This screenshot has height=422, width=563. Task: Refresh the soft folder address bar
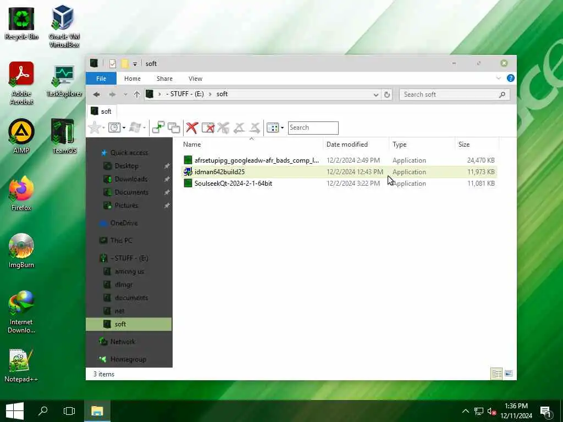(x=387, y=95)
